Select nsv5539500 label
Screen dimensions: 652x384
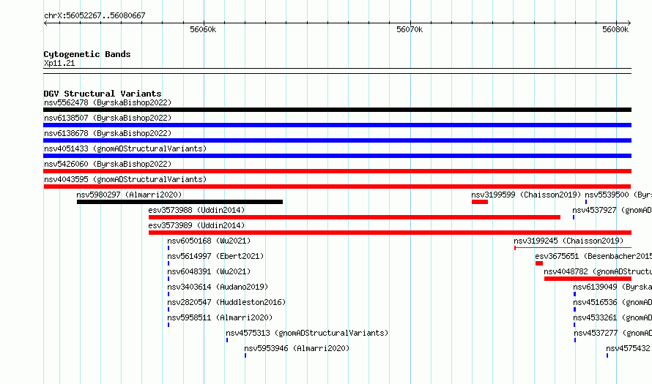618,195
